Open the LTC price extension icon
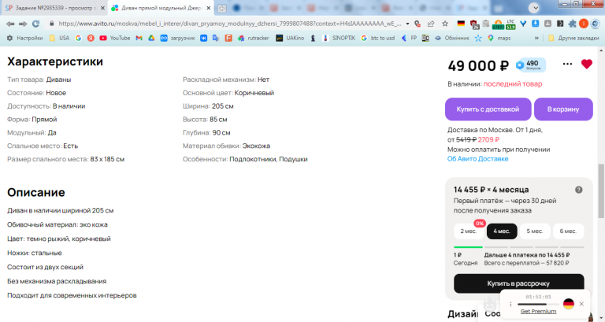The width and height of the screenshot is (605, 322). coord(510,24)
